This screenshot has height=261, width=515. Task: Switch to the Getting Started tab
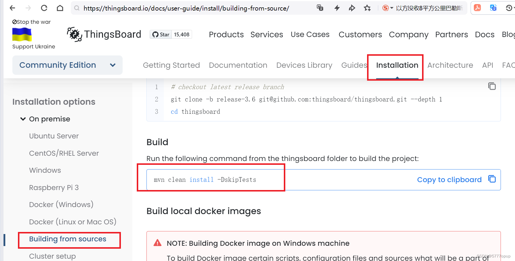click(x=171, y=65)
